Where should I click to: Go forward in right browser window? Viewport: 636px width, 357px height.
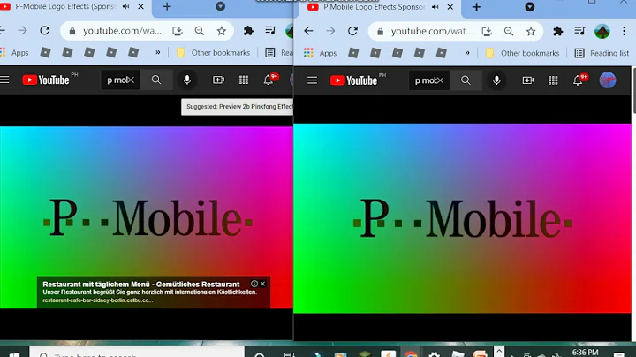330,31
